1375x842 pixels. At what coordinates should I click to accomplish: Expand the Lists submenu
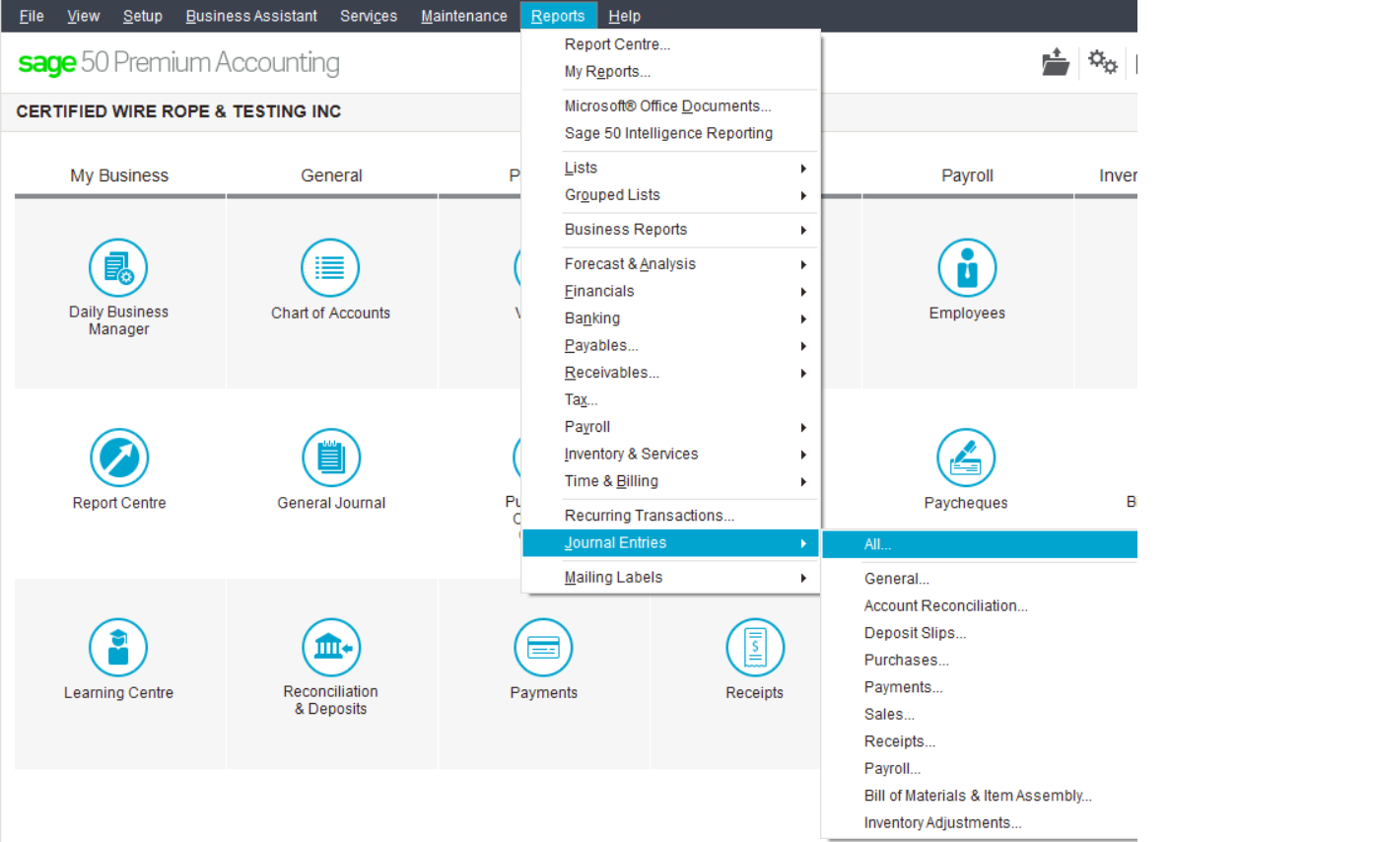click(670, 168)
